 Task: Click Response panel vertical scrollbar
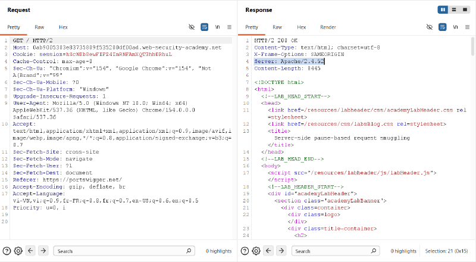coord(472,46)
